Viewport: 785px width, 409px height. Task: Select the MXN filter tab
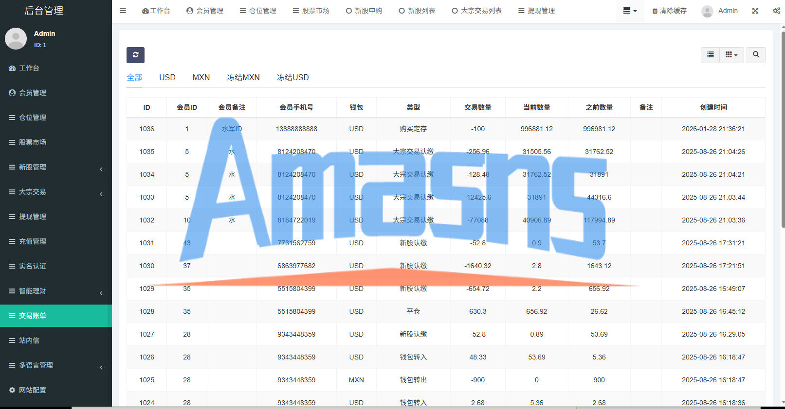click(x=201, y=77)
